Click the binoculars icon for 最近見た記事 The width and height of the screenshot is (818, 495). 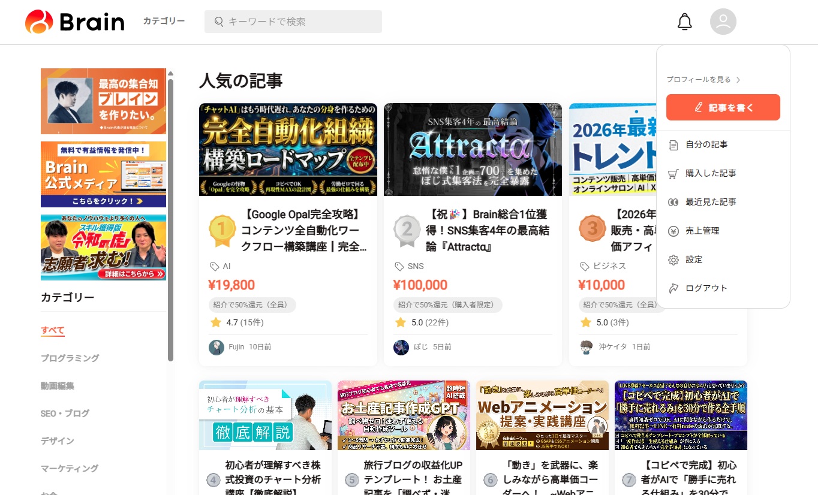pos(673,202)
